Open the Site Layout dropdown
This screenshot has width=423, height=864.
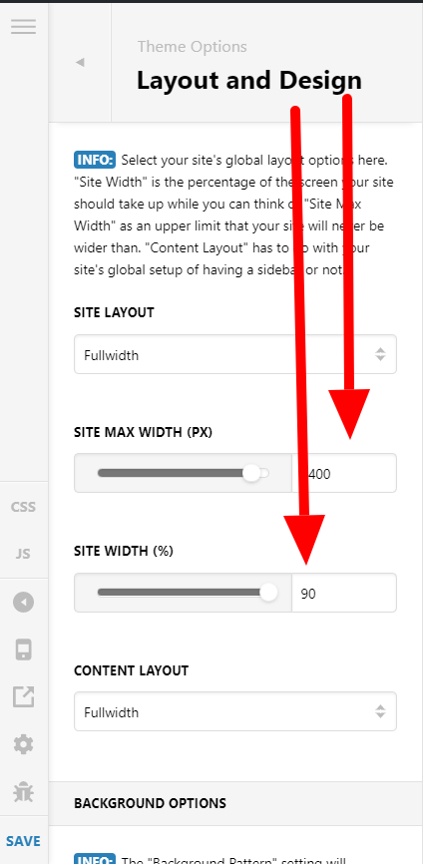(x=235, y=354)
